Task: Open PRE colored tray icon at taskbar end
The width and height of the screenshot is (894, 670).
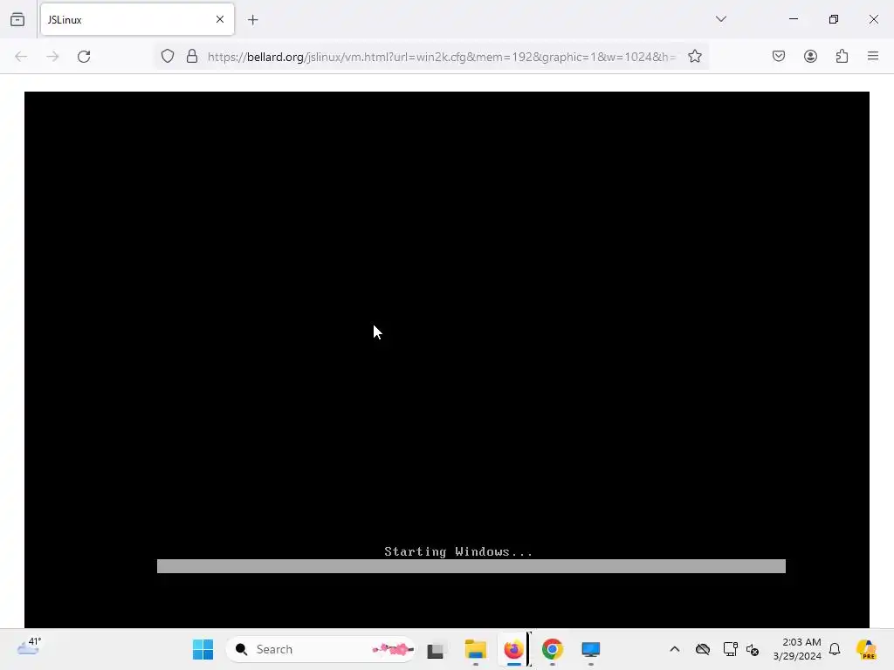Action: 866,649
